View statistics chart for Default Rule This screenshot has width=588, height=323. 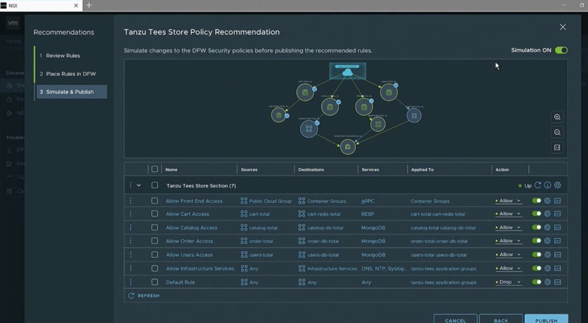point(557,282)
